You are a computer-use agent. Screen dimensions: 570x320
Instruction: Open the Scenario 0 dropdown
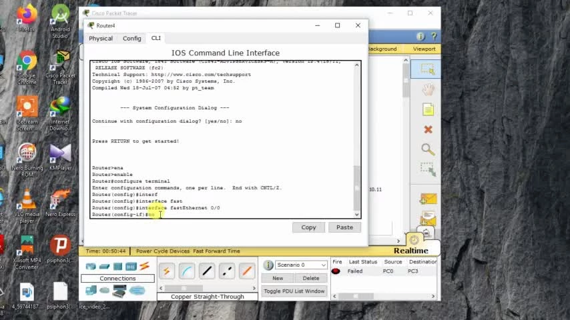coord(301,265)
